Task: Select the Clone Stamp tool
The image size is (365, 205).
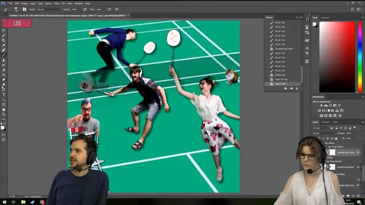Action: click(3, 60)
